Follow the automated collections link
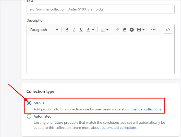The height and width of the screenshot is (137, 181). click(x=119, y=128)
